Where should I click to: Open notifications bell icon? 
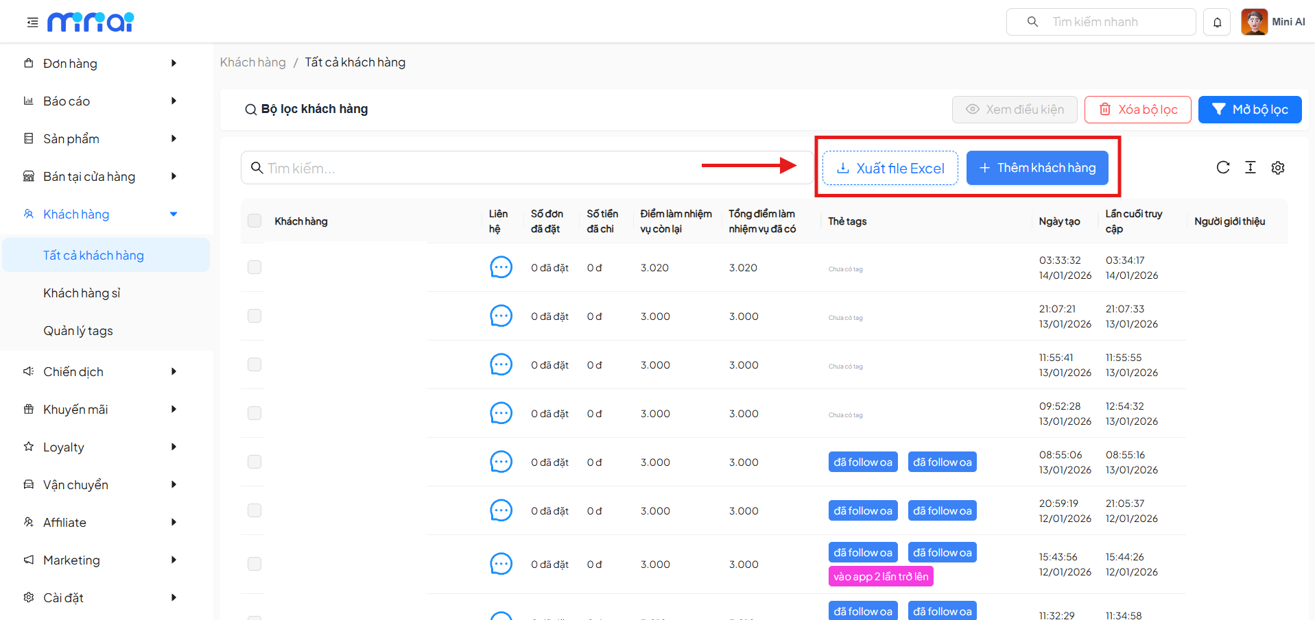pos(1217,22)
